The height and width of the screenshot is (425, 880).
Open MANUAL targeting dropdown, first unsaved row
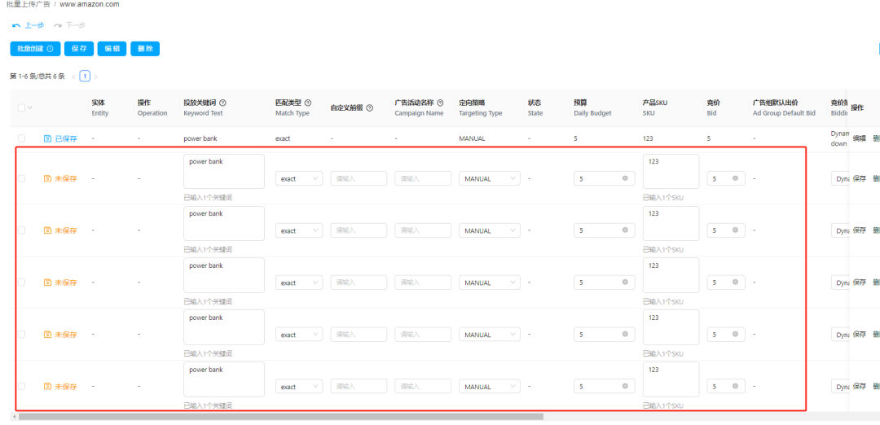[x=490, y=179]
